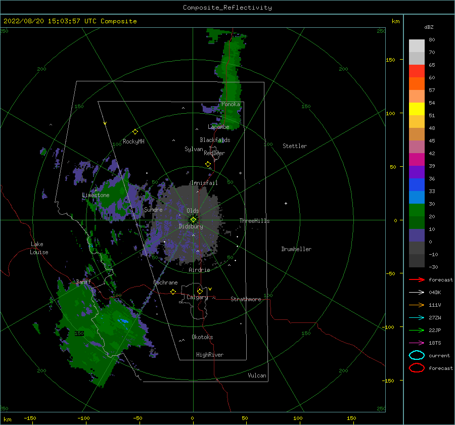The image size is (455, 425).
Task: Click the ThreeHills label
Action: click(254, 221)
